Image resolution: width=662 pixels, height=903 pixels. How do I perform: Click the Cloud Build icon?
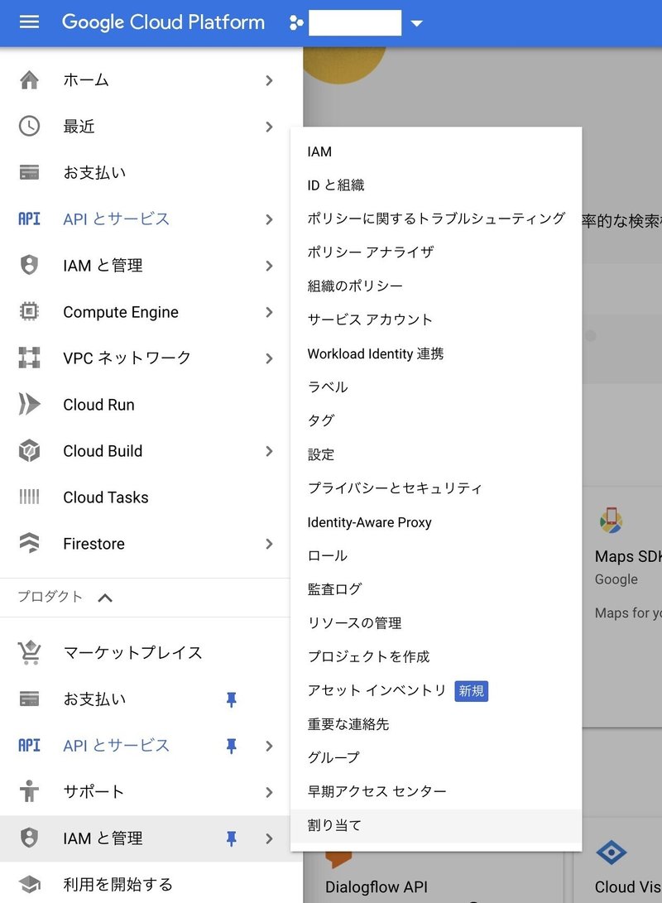[31, 451]
